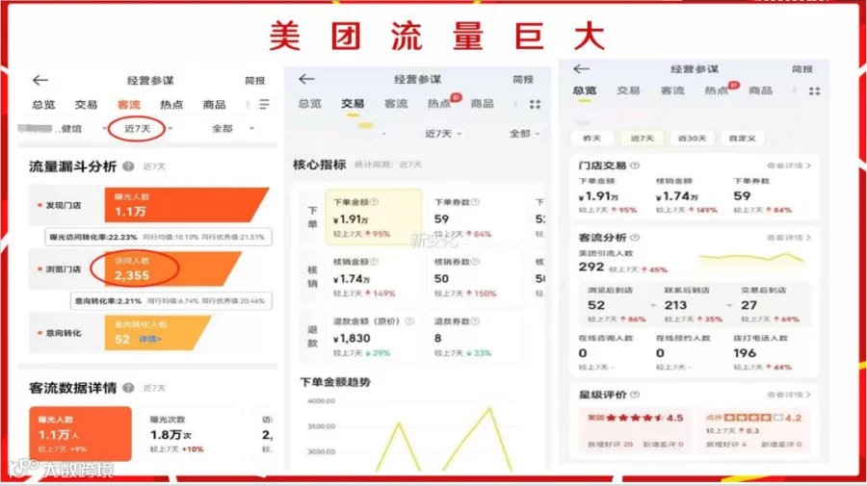This screenshot has height=486, width=867.
Task: Select the orange 曝光人数 1.1万人 card
Action: [80, 433]
